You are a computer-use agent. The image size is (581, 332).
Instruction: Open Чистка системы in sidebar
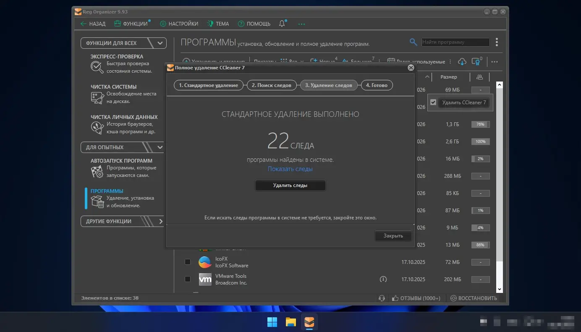coord(124,94)
